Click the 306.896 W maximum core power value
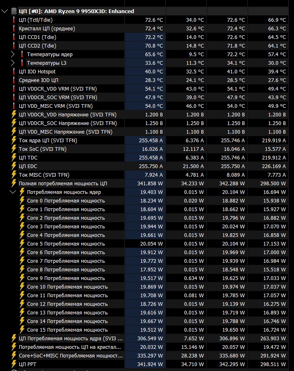Screen dimensions: 294x371 coord(232,338)
